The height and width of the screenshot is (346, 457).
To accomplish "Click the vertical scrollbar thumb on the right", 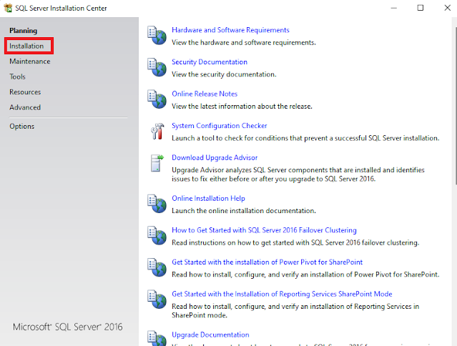I will point(456,105).
